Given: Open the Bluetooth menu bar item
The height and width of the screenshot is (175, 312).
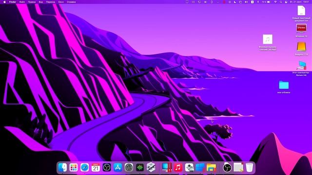Looking at the screenshot, I should 258,2.
